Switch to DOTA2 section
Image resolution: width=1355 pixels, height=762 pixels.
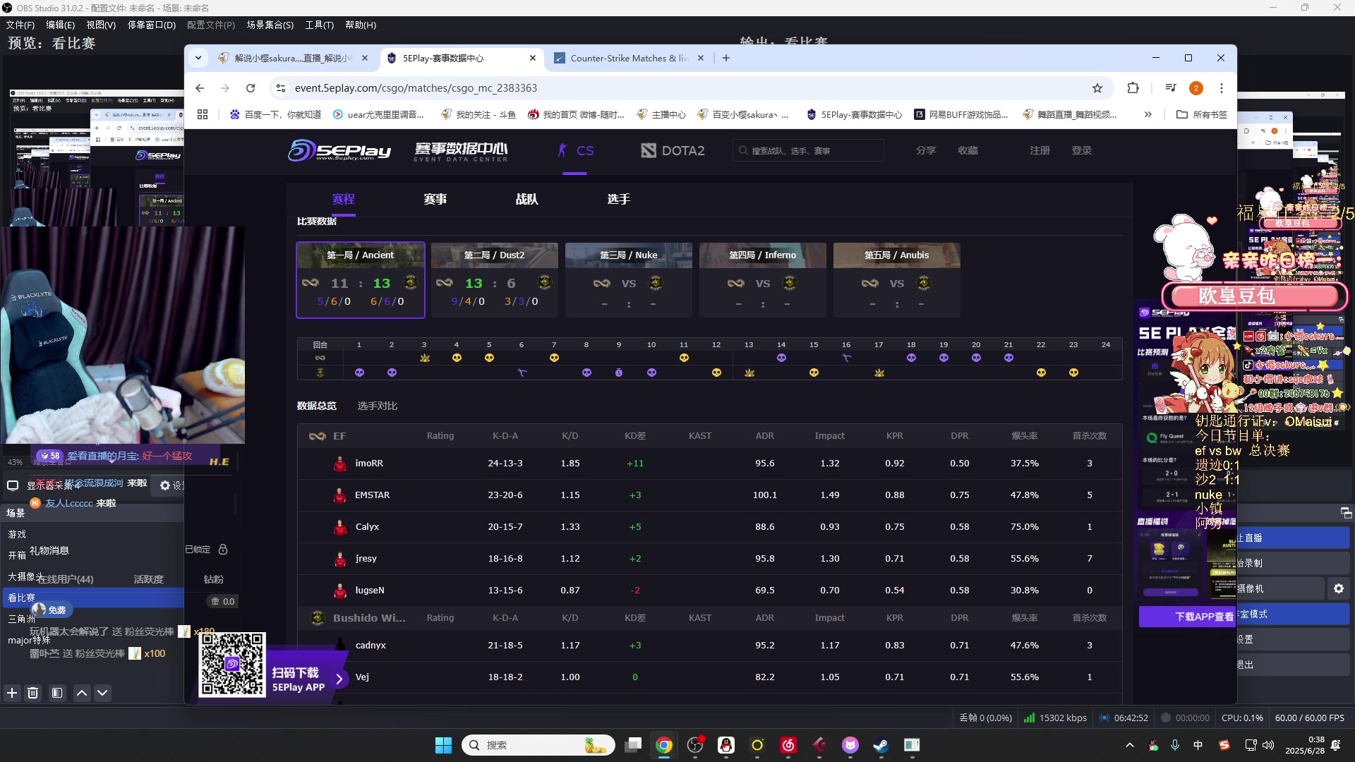point(673,150)
